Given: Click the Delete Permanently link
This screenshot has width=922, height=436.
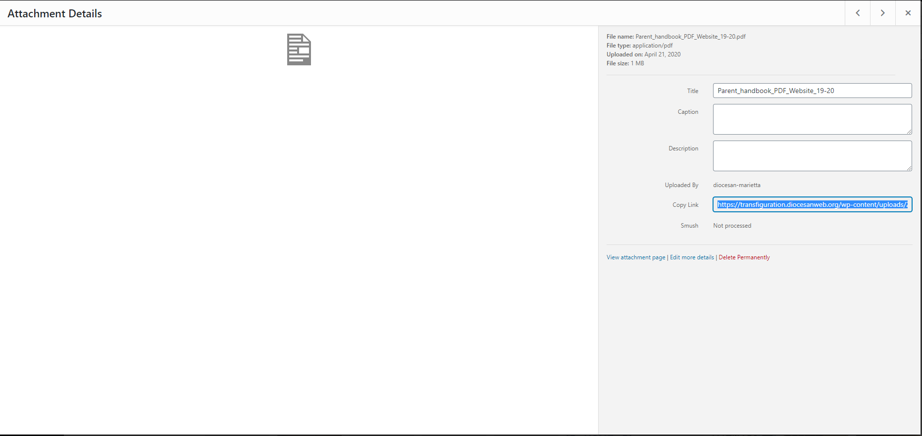Looking at the screenshot, I should pos(744,257).
